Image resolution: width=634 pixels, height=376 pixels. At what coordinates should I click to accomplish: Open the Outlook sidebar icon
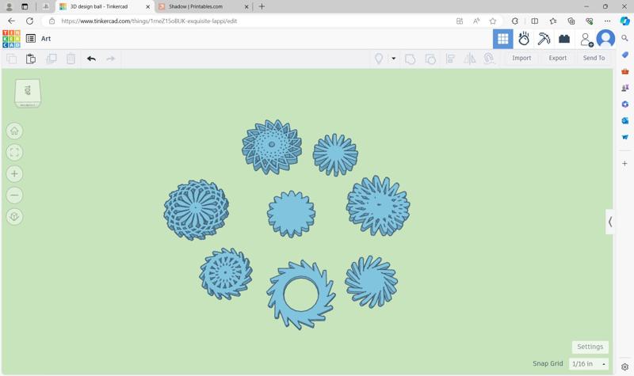[624, 121]
